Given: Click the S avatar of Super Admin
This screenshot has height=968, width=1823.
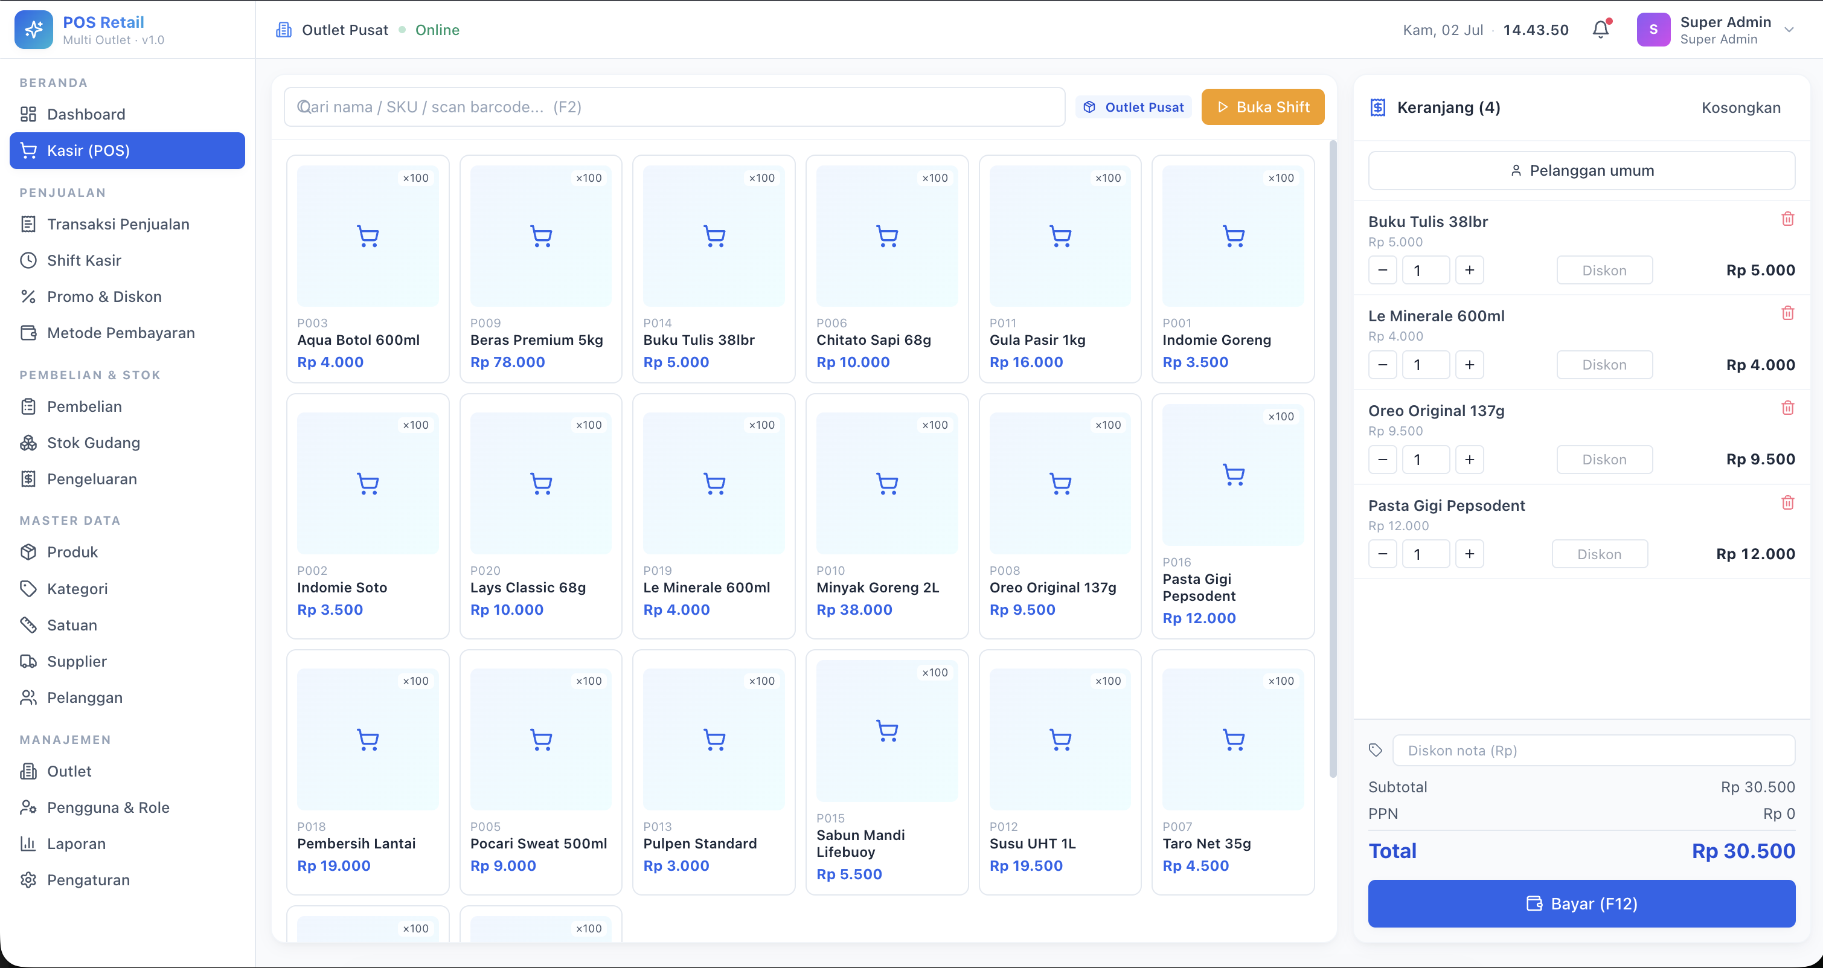Looking at the screenshot, I should coord(1653,30).
